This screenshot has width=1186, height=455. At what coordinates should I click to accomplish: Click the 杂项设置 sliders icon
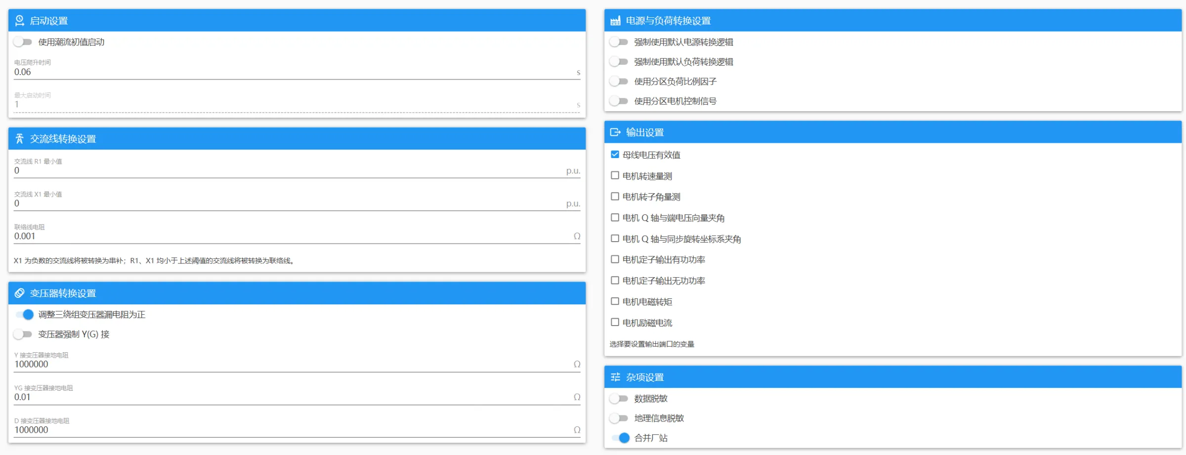pos(615,377)
